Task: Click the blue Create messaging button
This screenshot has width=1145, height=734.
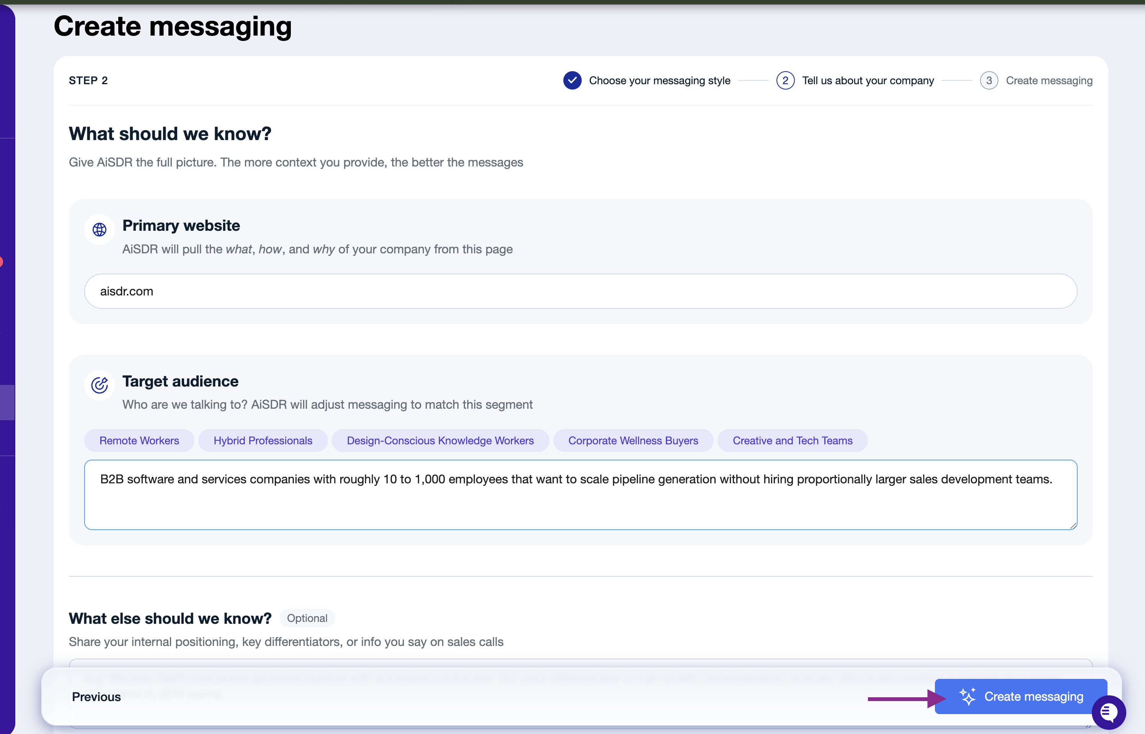Action: pos(1021,696)
